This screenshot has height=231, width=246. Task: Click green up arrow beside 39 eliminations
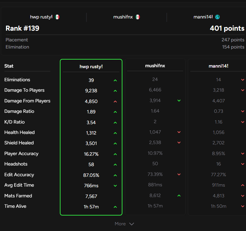115,80
